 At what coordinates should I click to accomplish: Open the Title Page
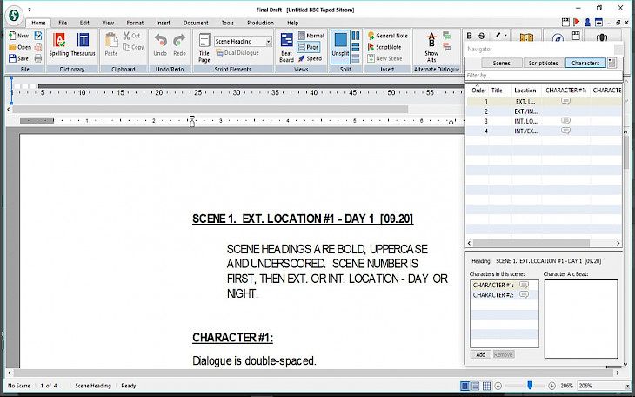click(x=204, y=48)
